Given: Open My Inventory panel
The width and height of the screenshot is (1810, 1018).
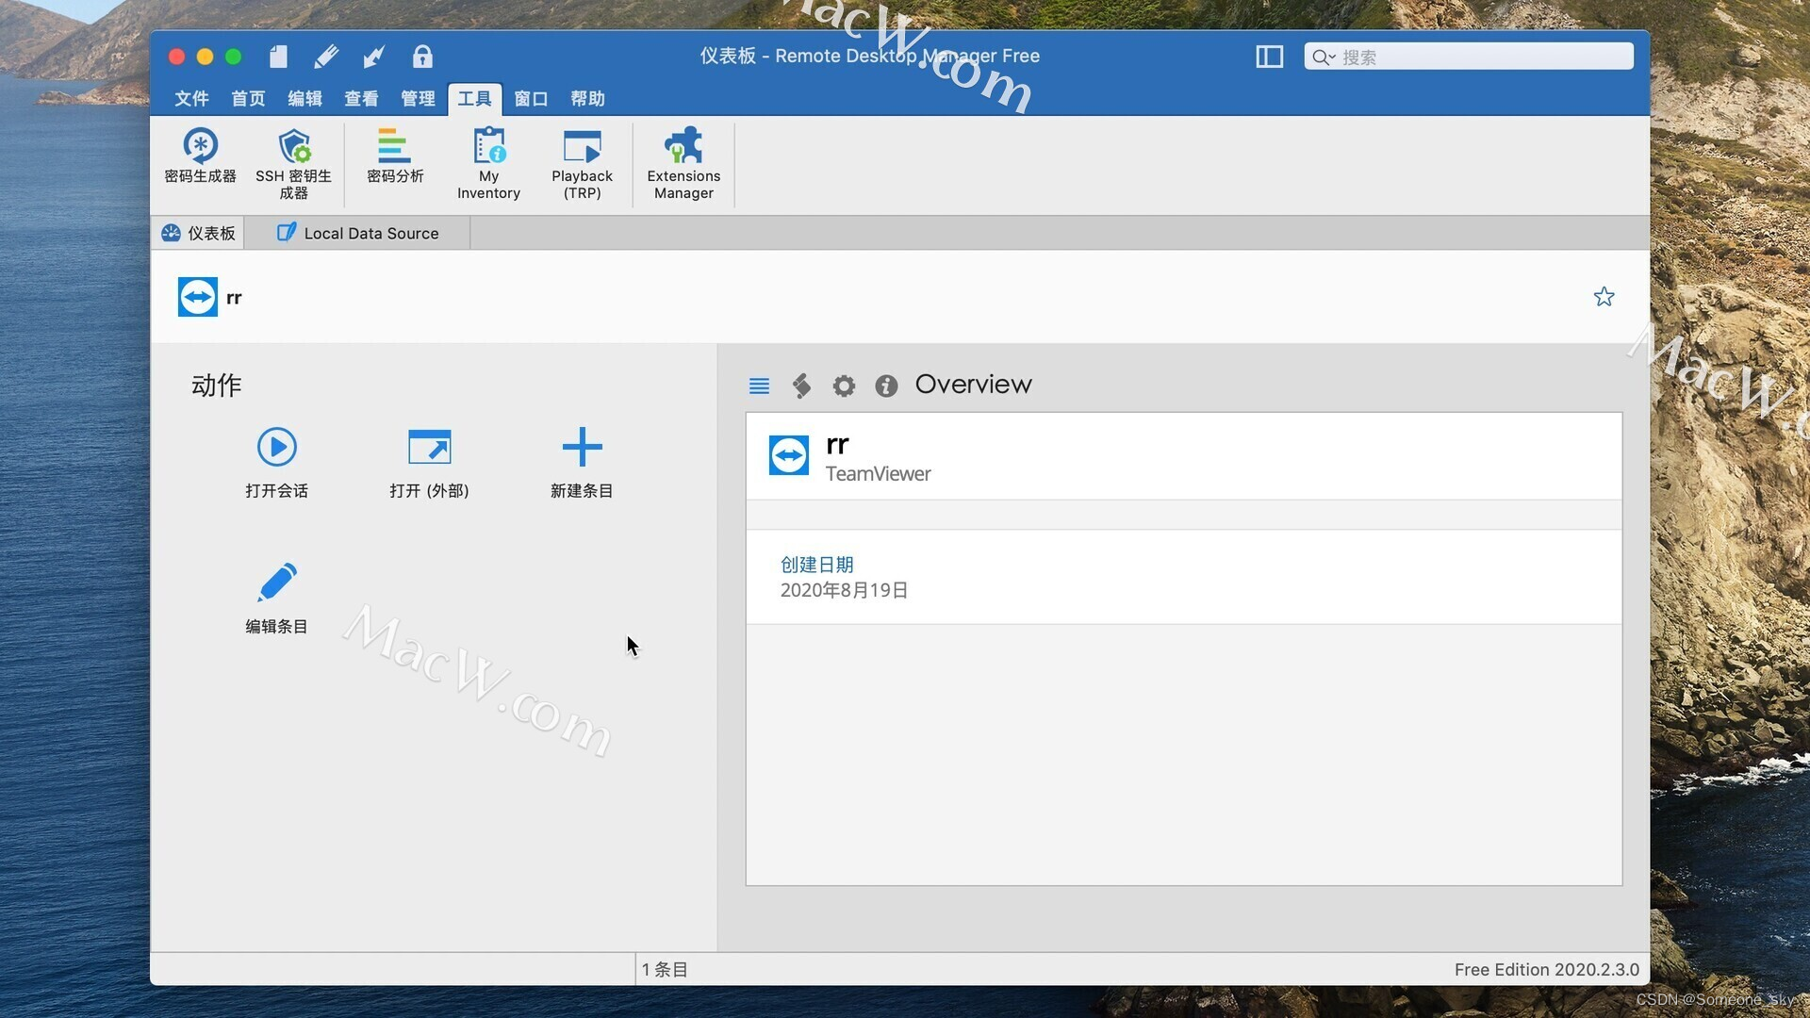Looking at the screenshot, I should coord(487,163).
